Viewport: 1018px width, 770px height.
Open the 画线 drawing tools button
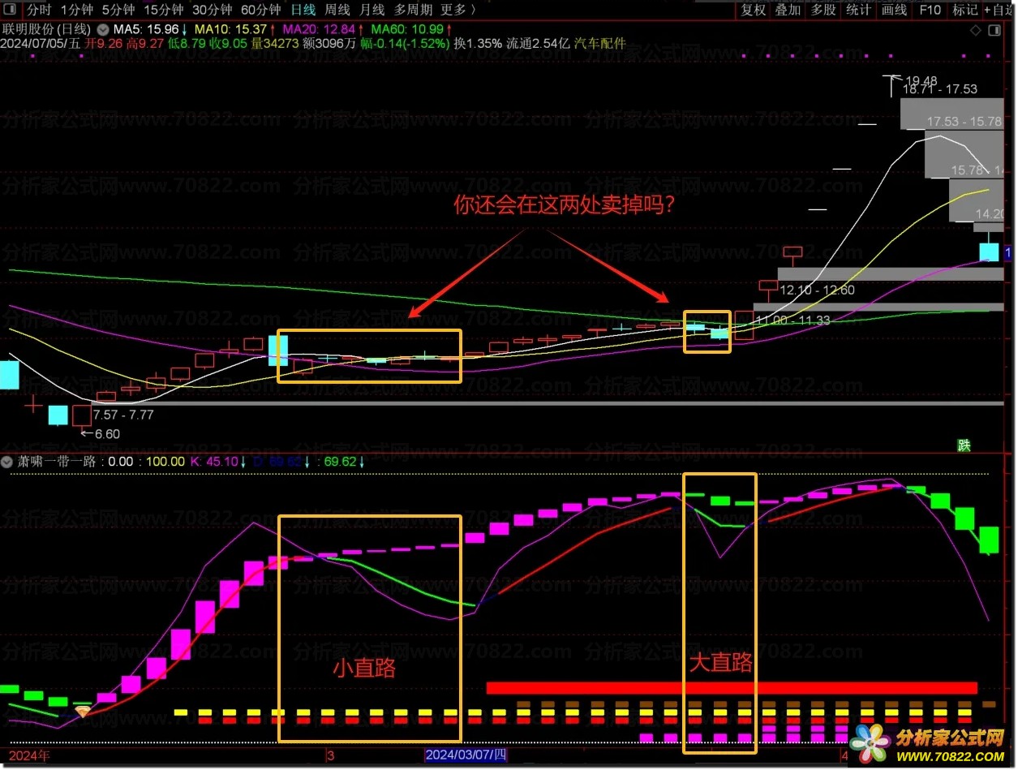pos(894,10)
